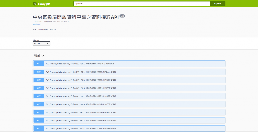Viewport: 258px width, 132px height.
Task: Expand the /v1/rest/datastore/F-D0047-001 endpoint path
Action: click(x=65, y=72)
